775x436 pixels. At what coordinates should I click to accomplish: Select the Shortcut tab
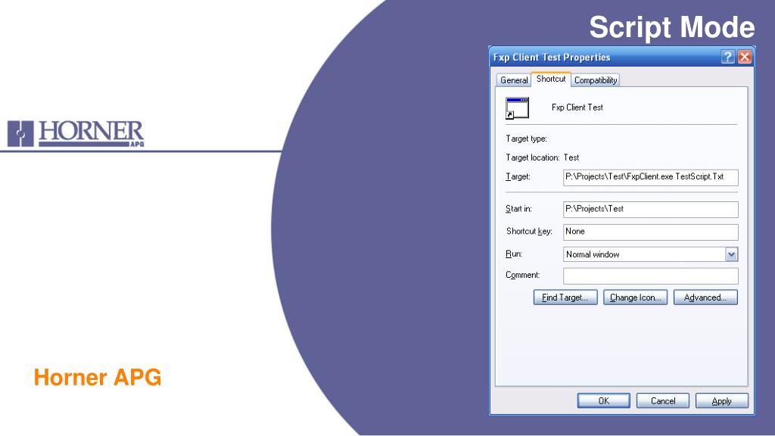[x=551, y=79]
